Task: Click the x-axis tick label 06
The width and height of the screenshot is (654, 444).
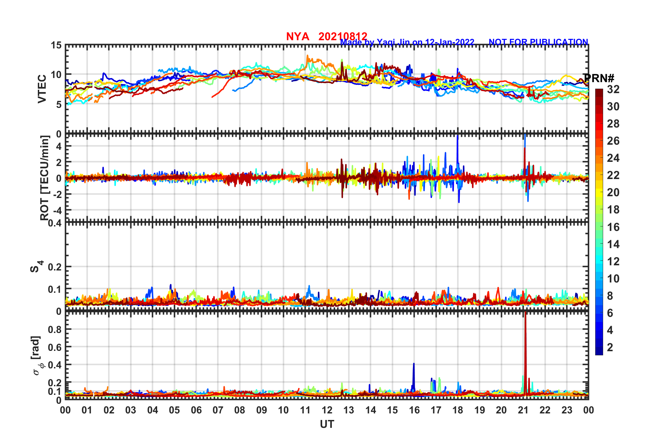Action: [x=196, y=410]
